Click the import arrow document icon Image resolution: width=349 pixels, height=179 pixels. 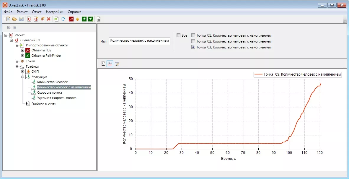[x=56, y=19]
